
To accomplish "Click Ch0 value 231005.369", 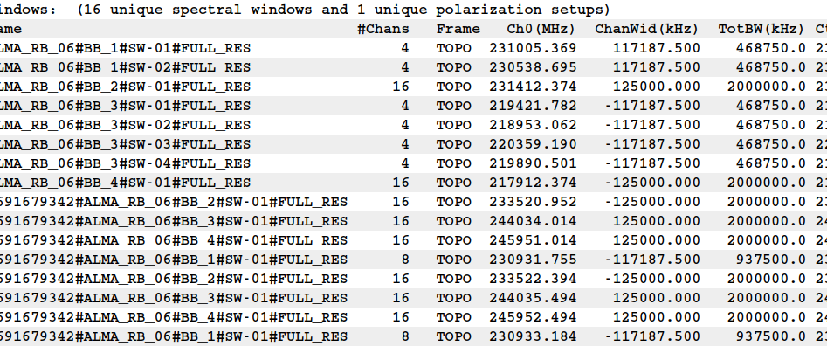I will point(533,48).
